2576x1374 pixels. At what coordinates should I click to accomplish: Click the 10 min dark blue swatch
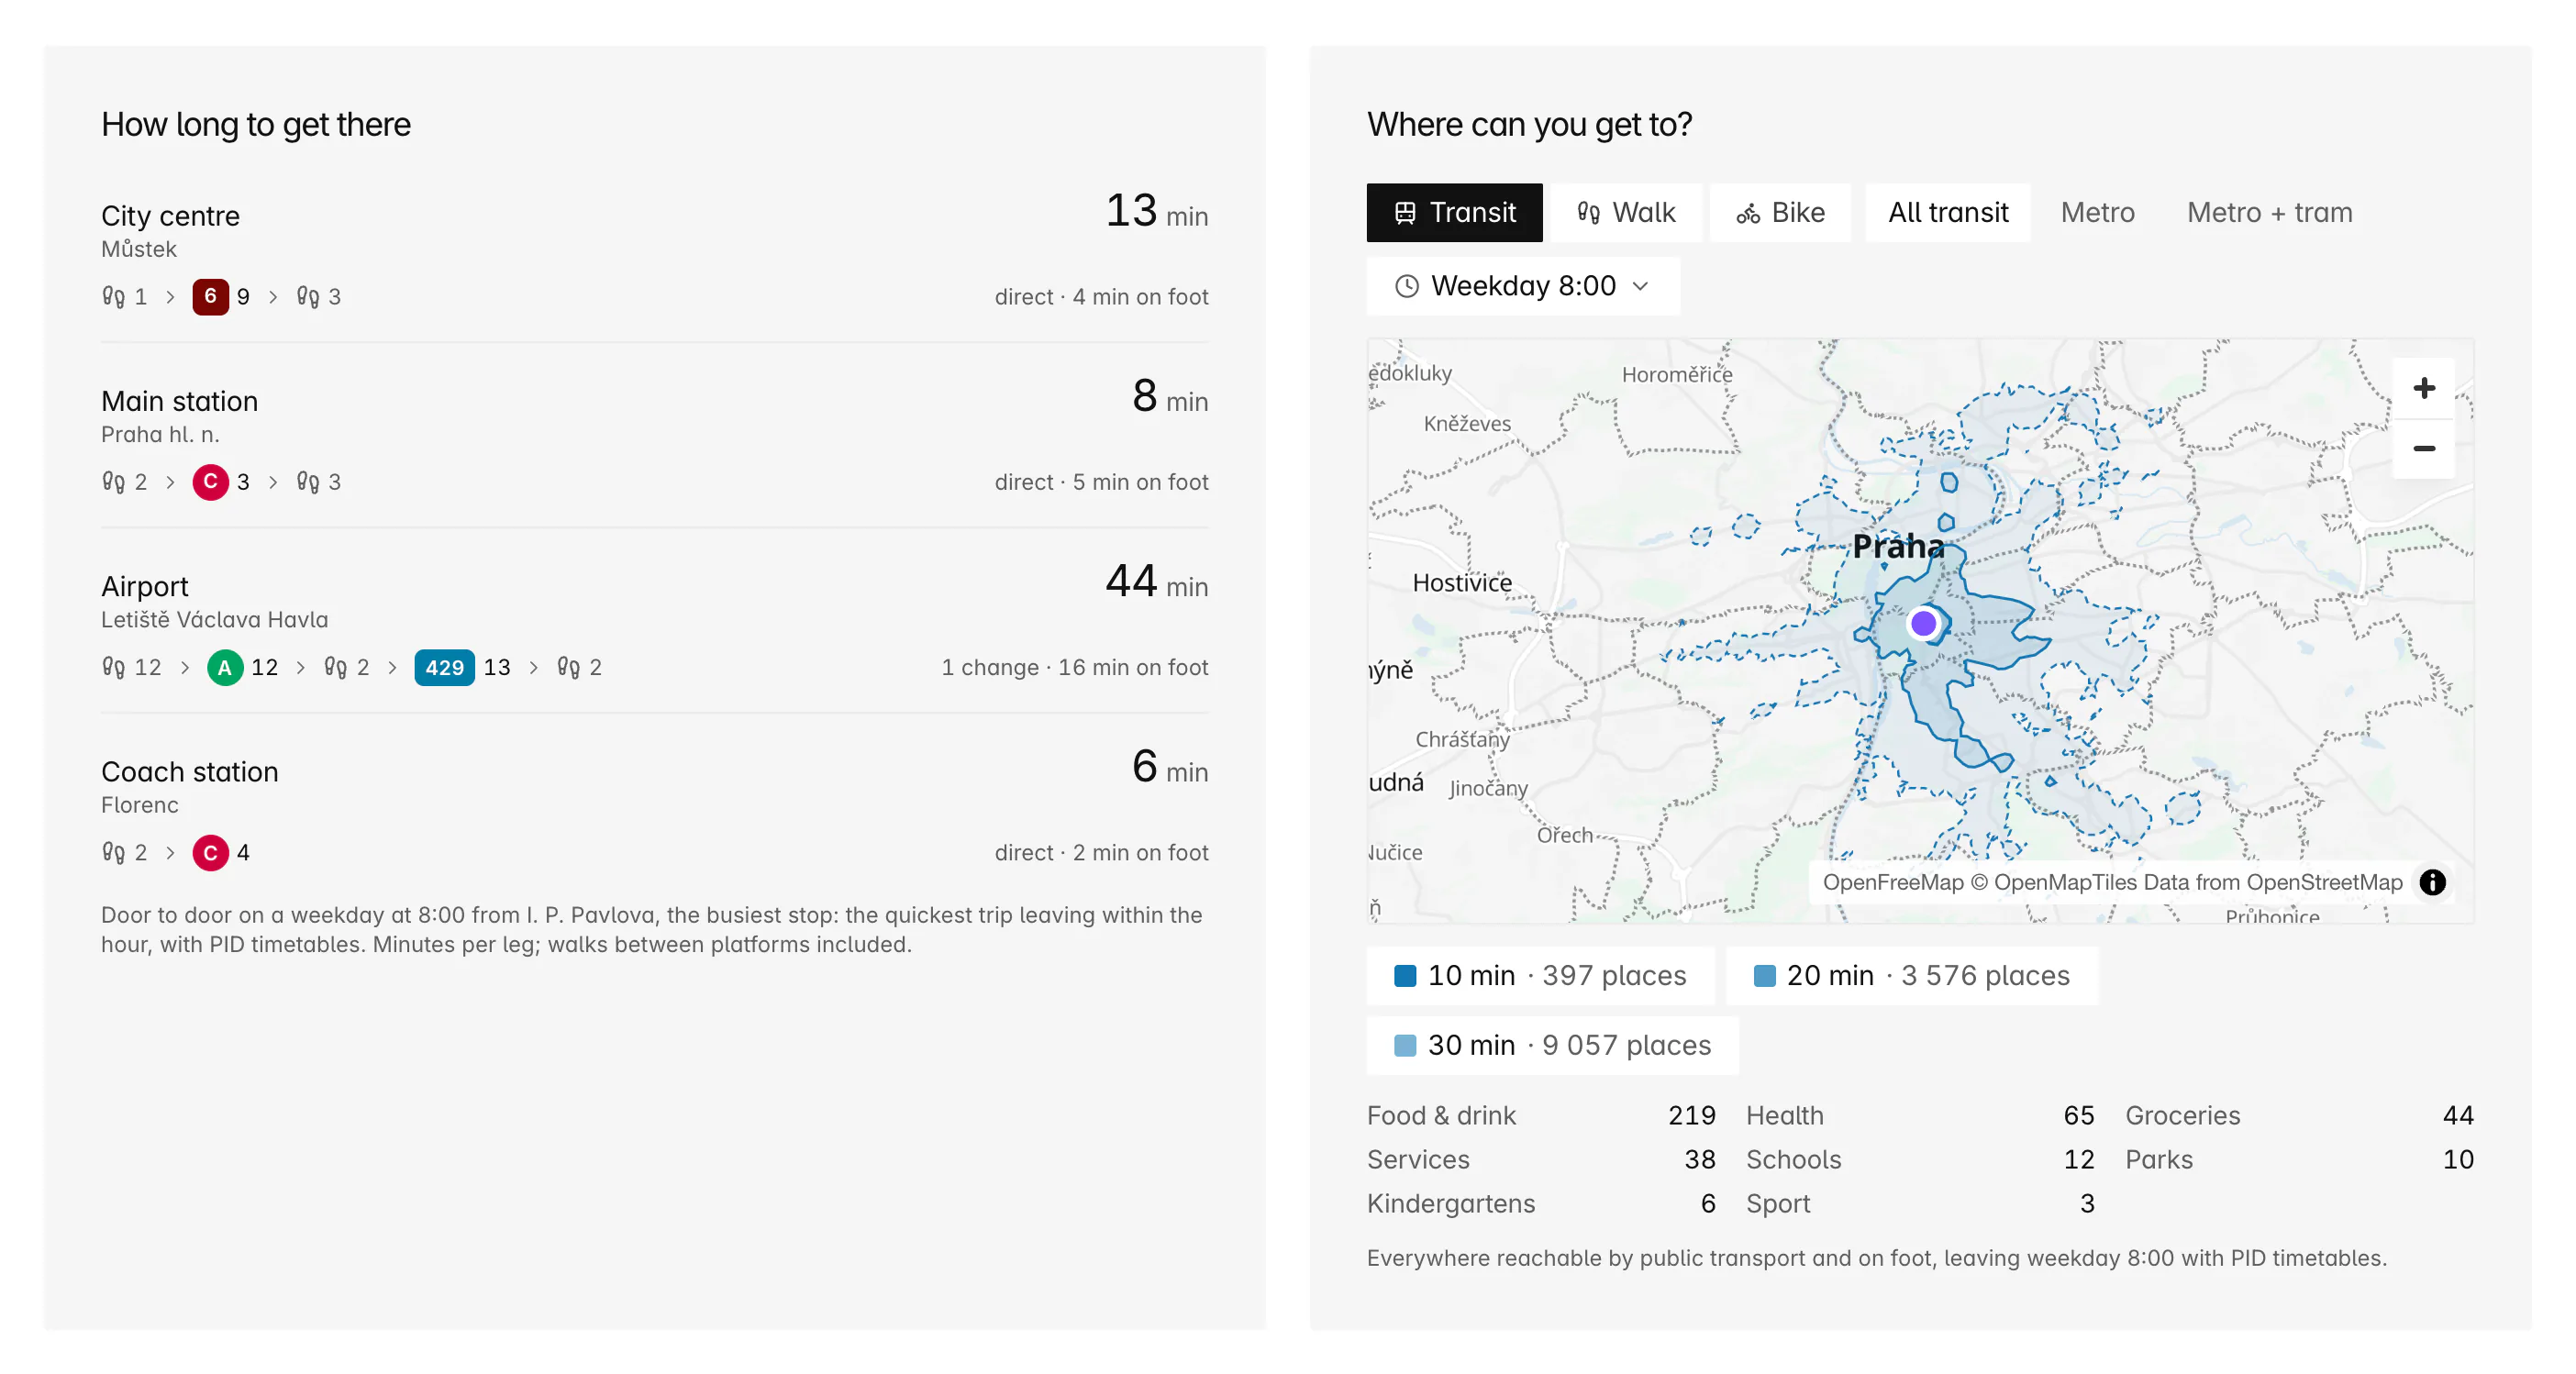click(1405, 976)
